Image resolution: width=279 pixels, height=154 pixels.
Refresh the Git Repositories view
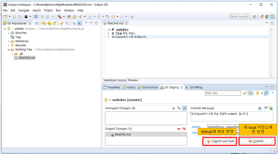coord(62,23)
